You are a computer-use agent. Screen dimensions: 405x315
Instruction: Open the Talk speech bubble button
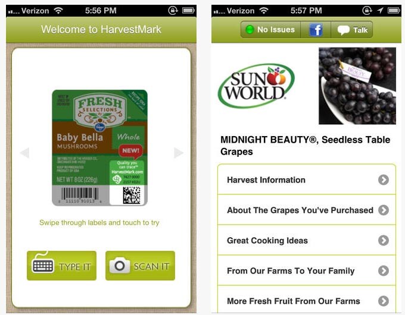(x=352, y=30)
